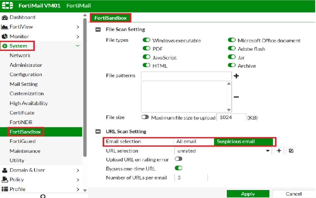Click the FortiView chart icon
The height and width of the screenshot is (198, 316).
pos(4,27)
